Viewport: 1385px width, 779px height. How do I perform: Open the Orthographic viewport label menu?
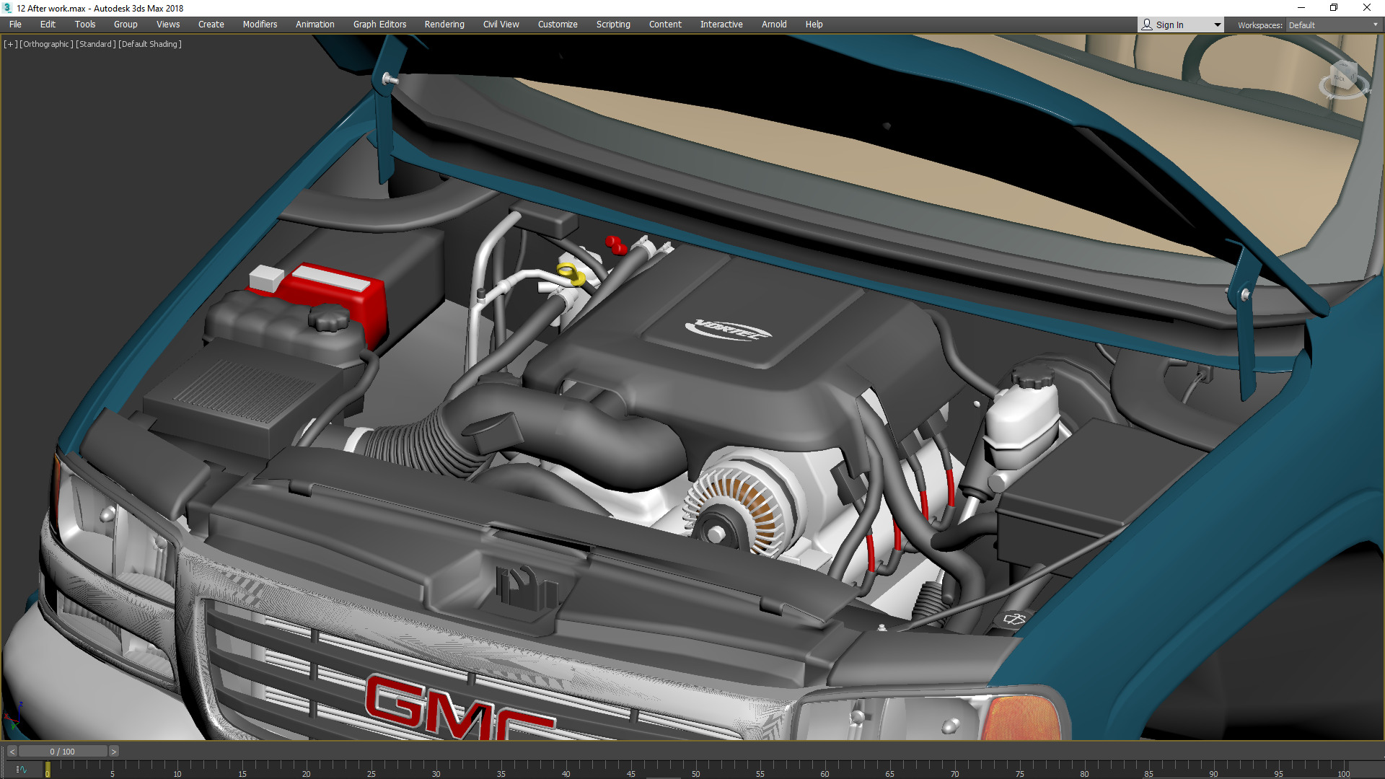[x=46, y=44]
